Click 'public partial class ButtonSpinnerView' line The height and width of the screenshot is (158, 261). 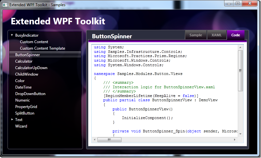pyautogui.click(x=161, y=100)
